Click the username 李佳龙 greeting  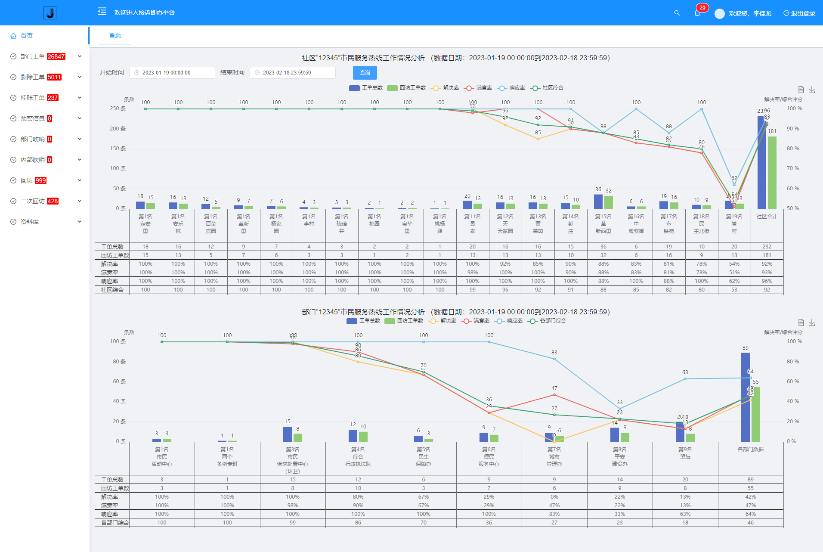coord(750,13)
